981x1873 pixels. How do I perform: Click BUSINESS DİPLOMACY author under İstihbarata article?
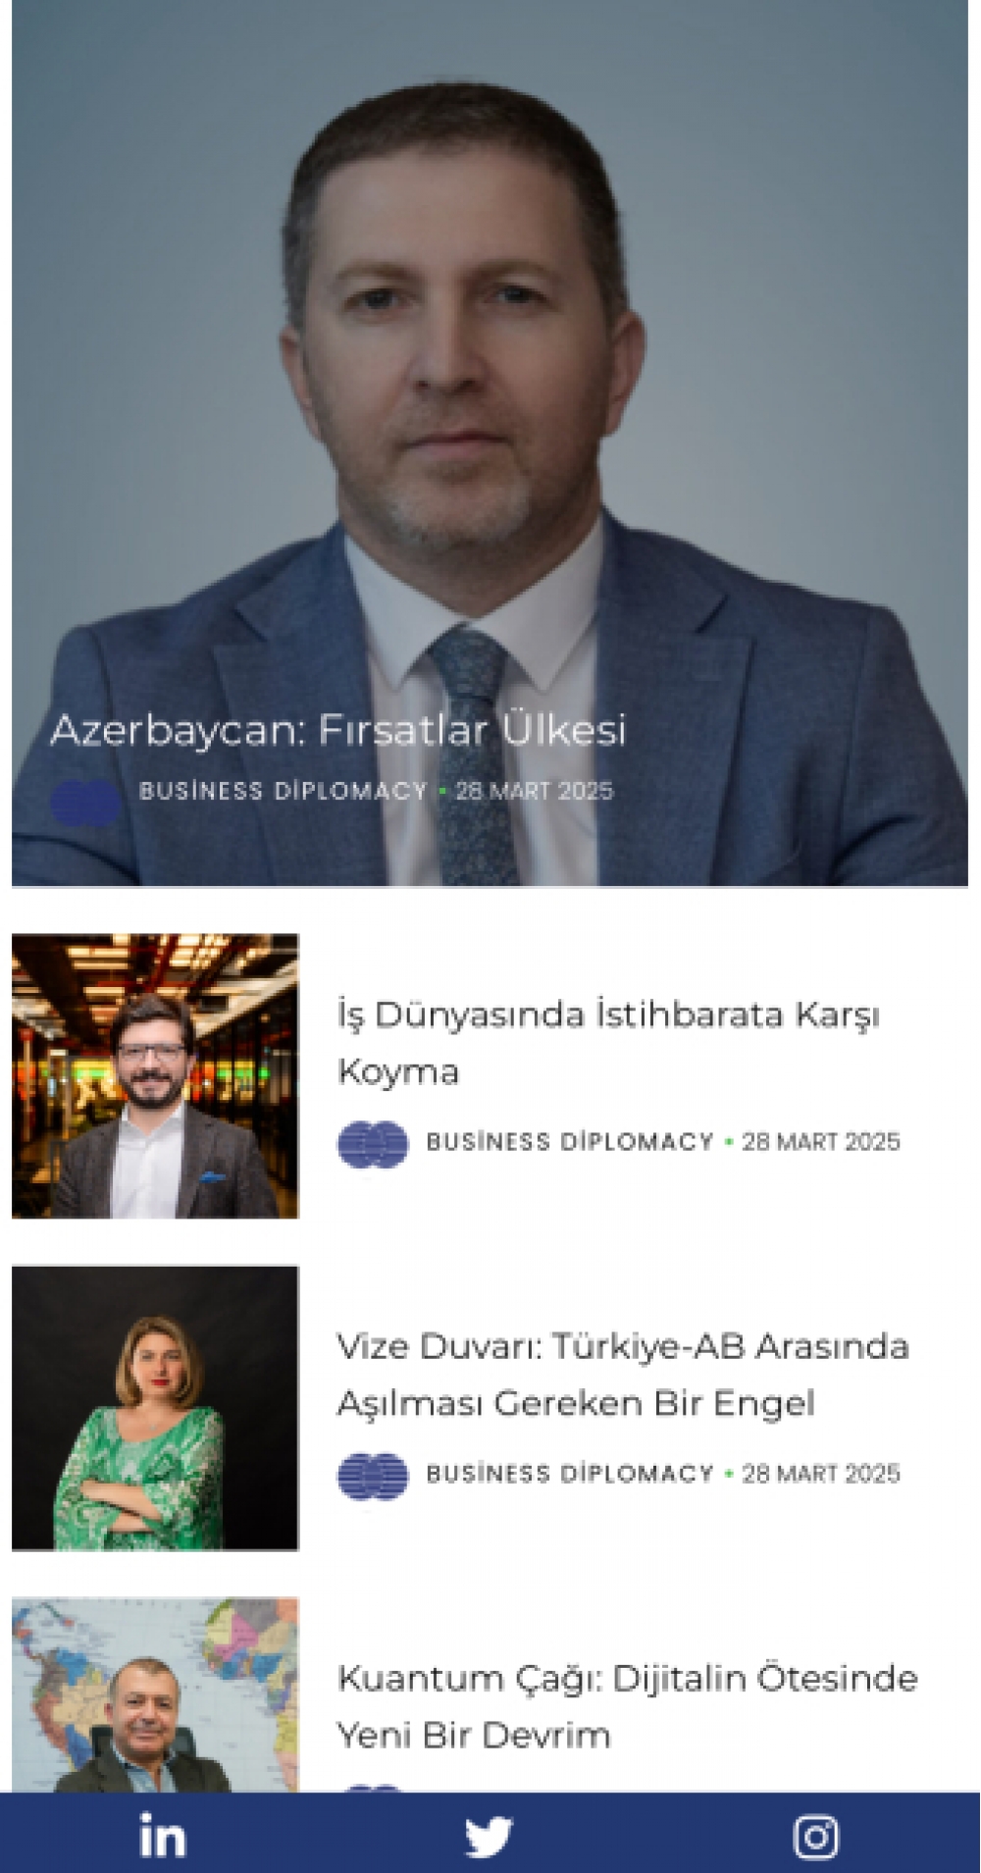pos(570,1141)
